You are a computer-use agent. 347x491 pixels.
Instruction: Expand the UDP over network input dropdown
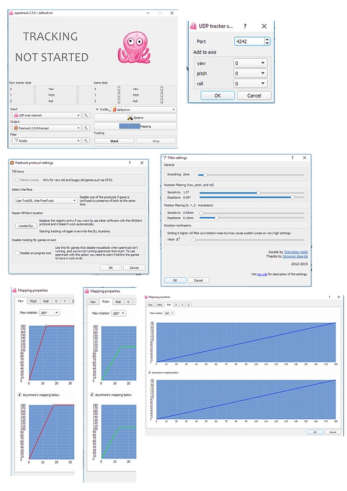47,115
